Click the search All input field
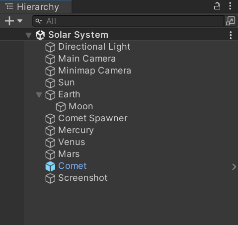Viewport: 238px width, 225px height. 128,21
